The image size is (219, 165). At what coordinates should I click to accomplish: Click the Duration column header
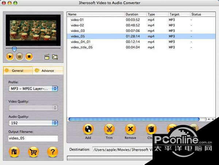[x=135, y=14]
